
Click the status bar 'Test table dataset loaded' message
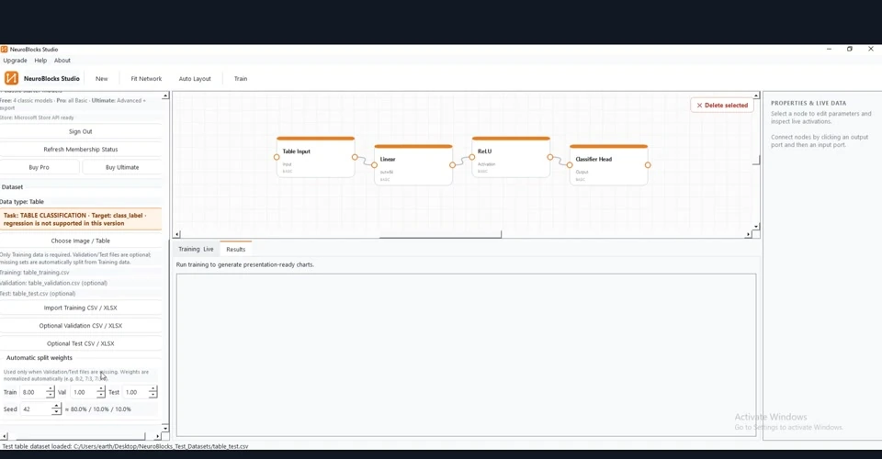pos(125,446)
